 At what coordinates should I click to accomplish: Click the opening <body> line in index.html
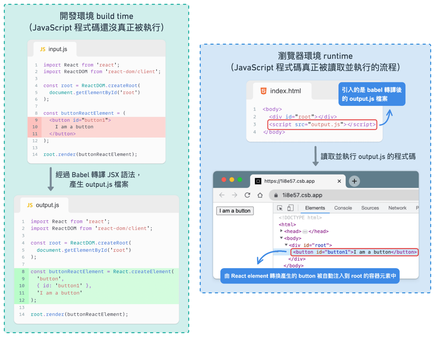click(272, 109)
